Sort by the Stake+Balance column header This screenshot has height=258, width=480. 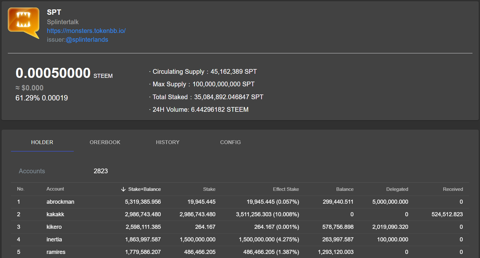pos(144,189)
